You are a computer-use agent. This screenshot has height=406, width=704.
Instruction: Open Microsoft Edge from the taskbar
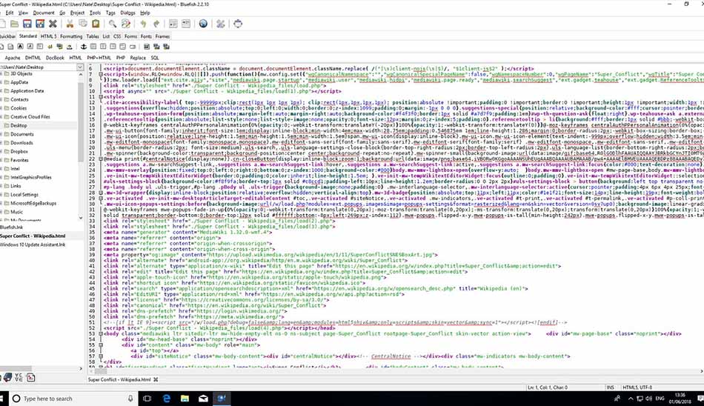[x=167, y=399]
